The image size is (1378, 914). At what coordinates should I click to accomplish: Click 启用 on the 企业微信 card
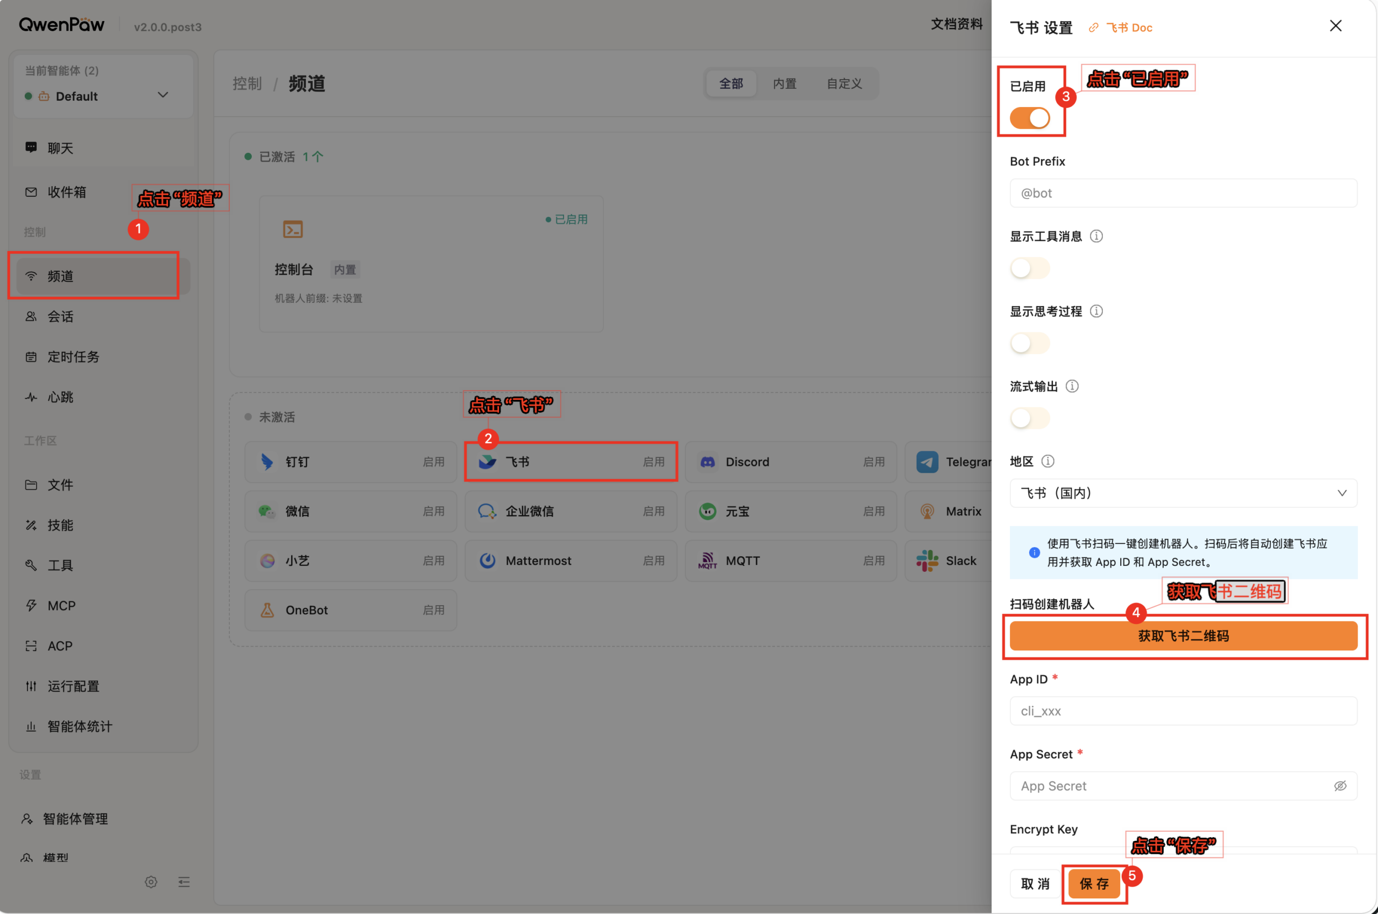[653, 512]
